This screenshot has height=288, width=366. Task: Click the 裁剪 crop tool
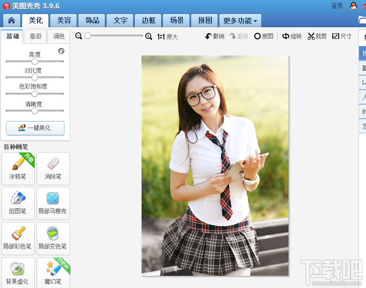click(x=317, y=36)
